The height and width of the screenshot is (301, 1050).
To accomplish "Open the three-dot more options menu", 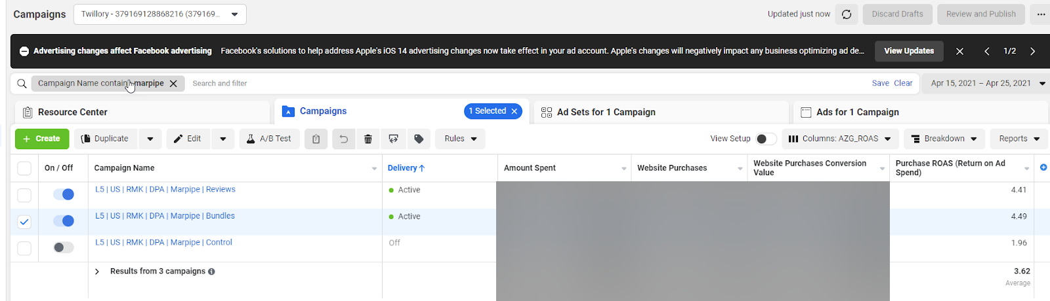I will point(1041,14).
